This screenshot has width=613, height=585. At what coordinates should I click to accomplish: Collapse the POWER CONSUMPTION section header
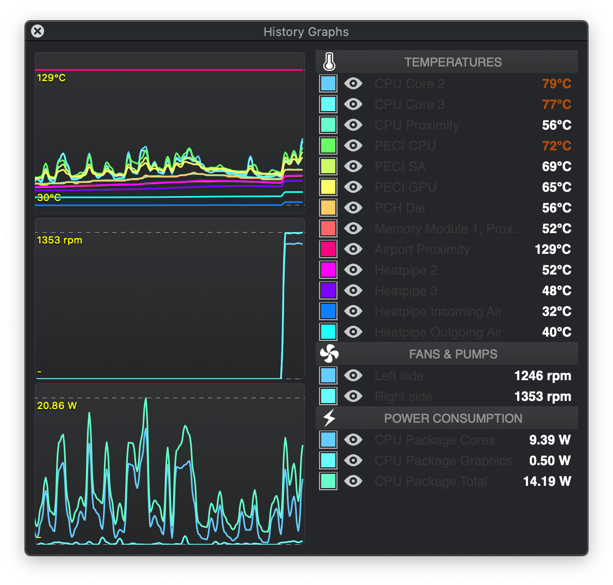click(x=453, y=418)
